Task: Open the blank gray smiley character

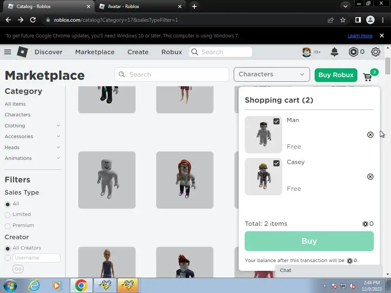Action: coord(107,180)
